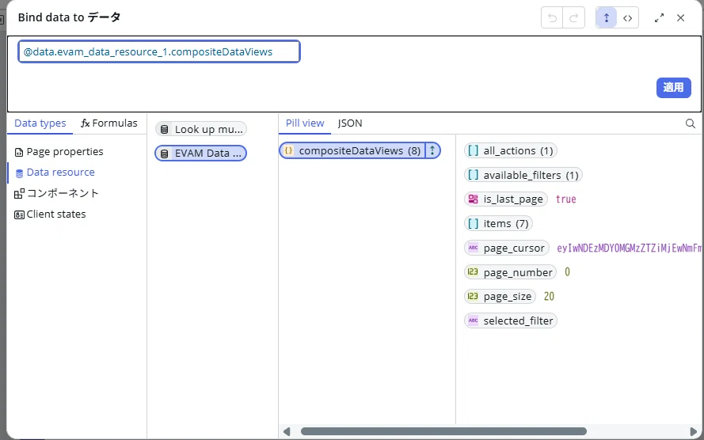Click the Data resource database icon
This screenshot has width=704, height=440.
(19, 173)
